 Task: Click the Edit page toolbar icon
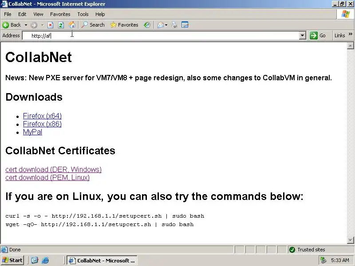pyautogui.click(x=185, y=25)
